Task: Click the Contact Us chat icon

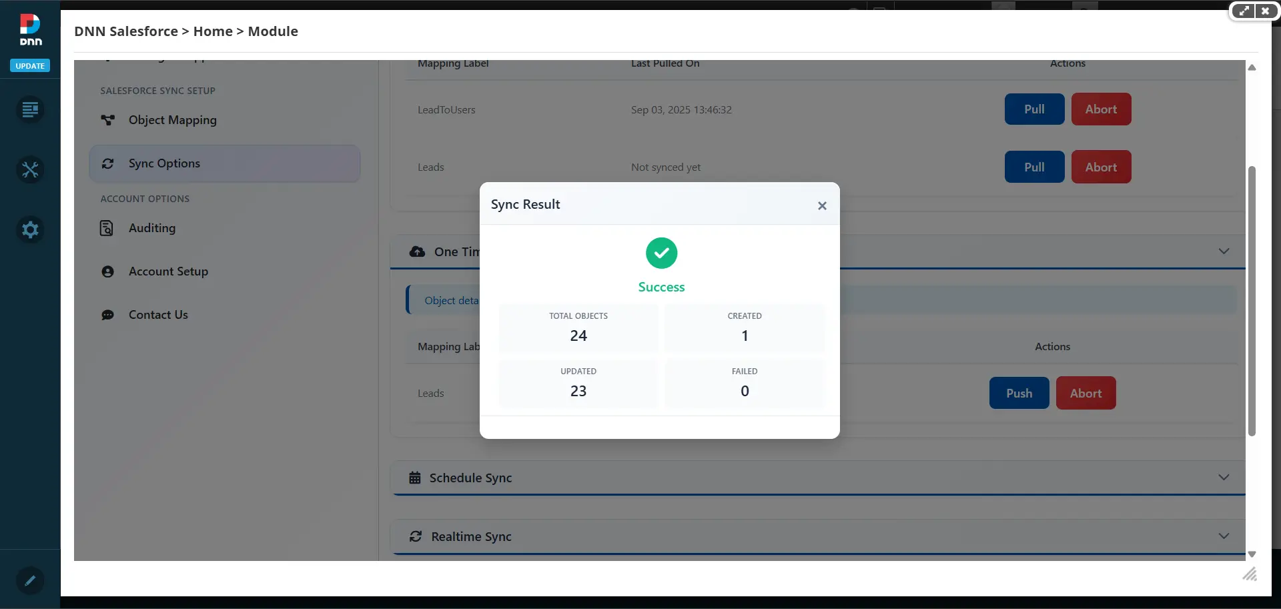Action: point(107,315)
